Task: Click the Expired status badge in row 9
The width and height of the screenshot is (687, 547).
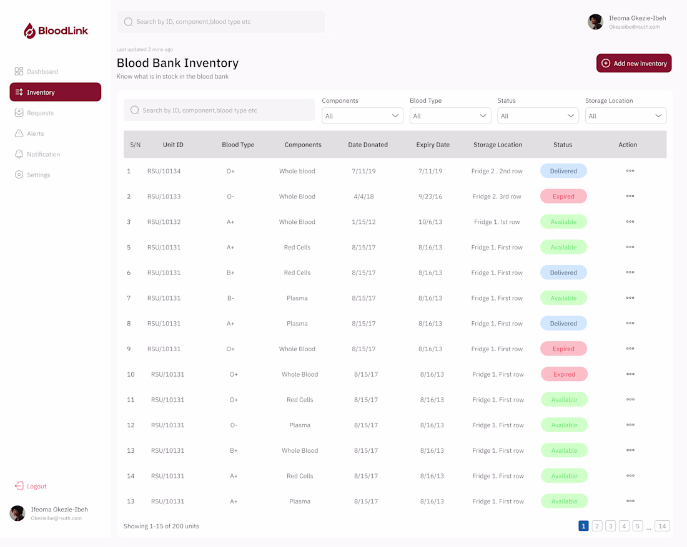Action: 563,348
